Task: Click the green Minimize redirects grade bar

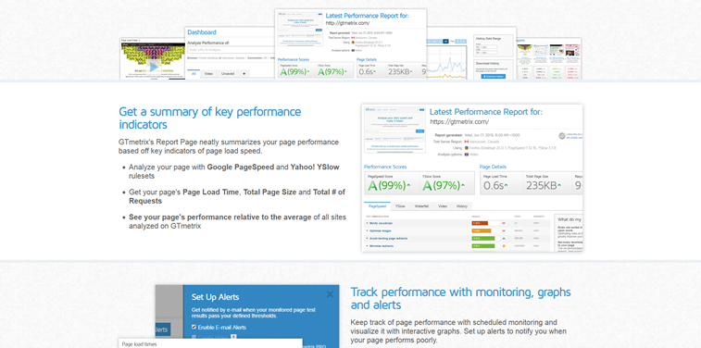Action: [x=483, y=245]
